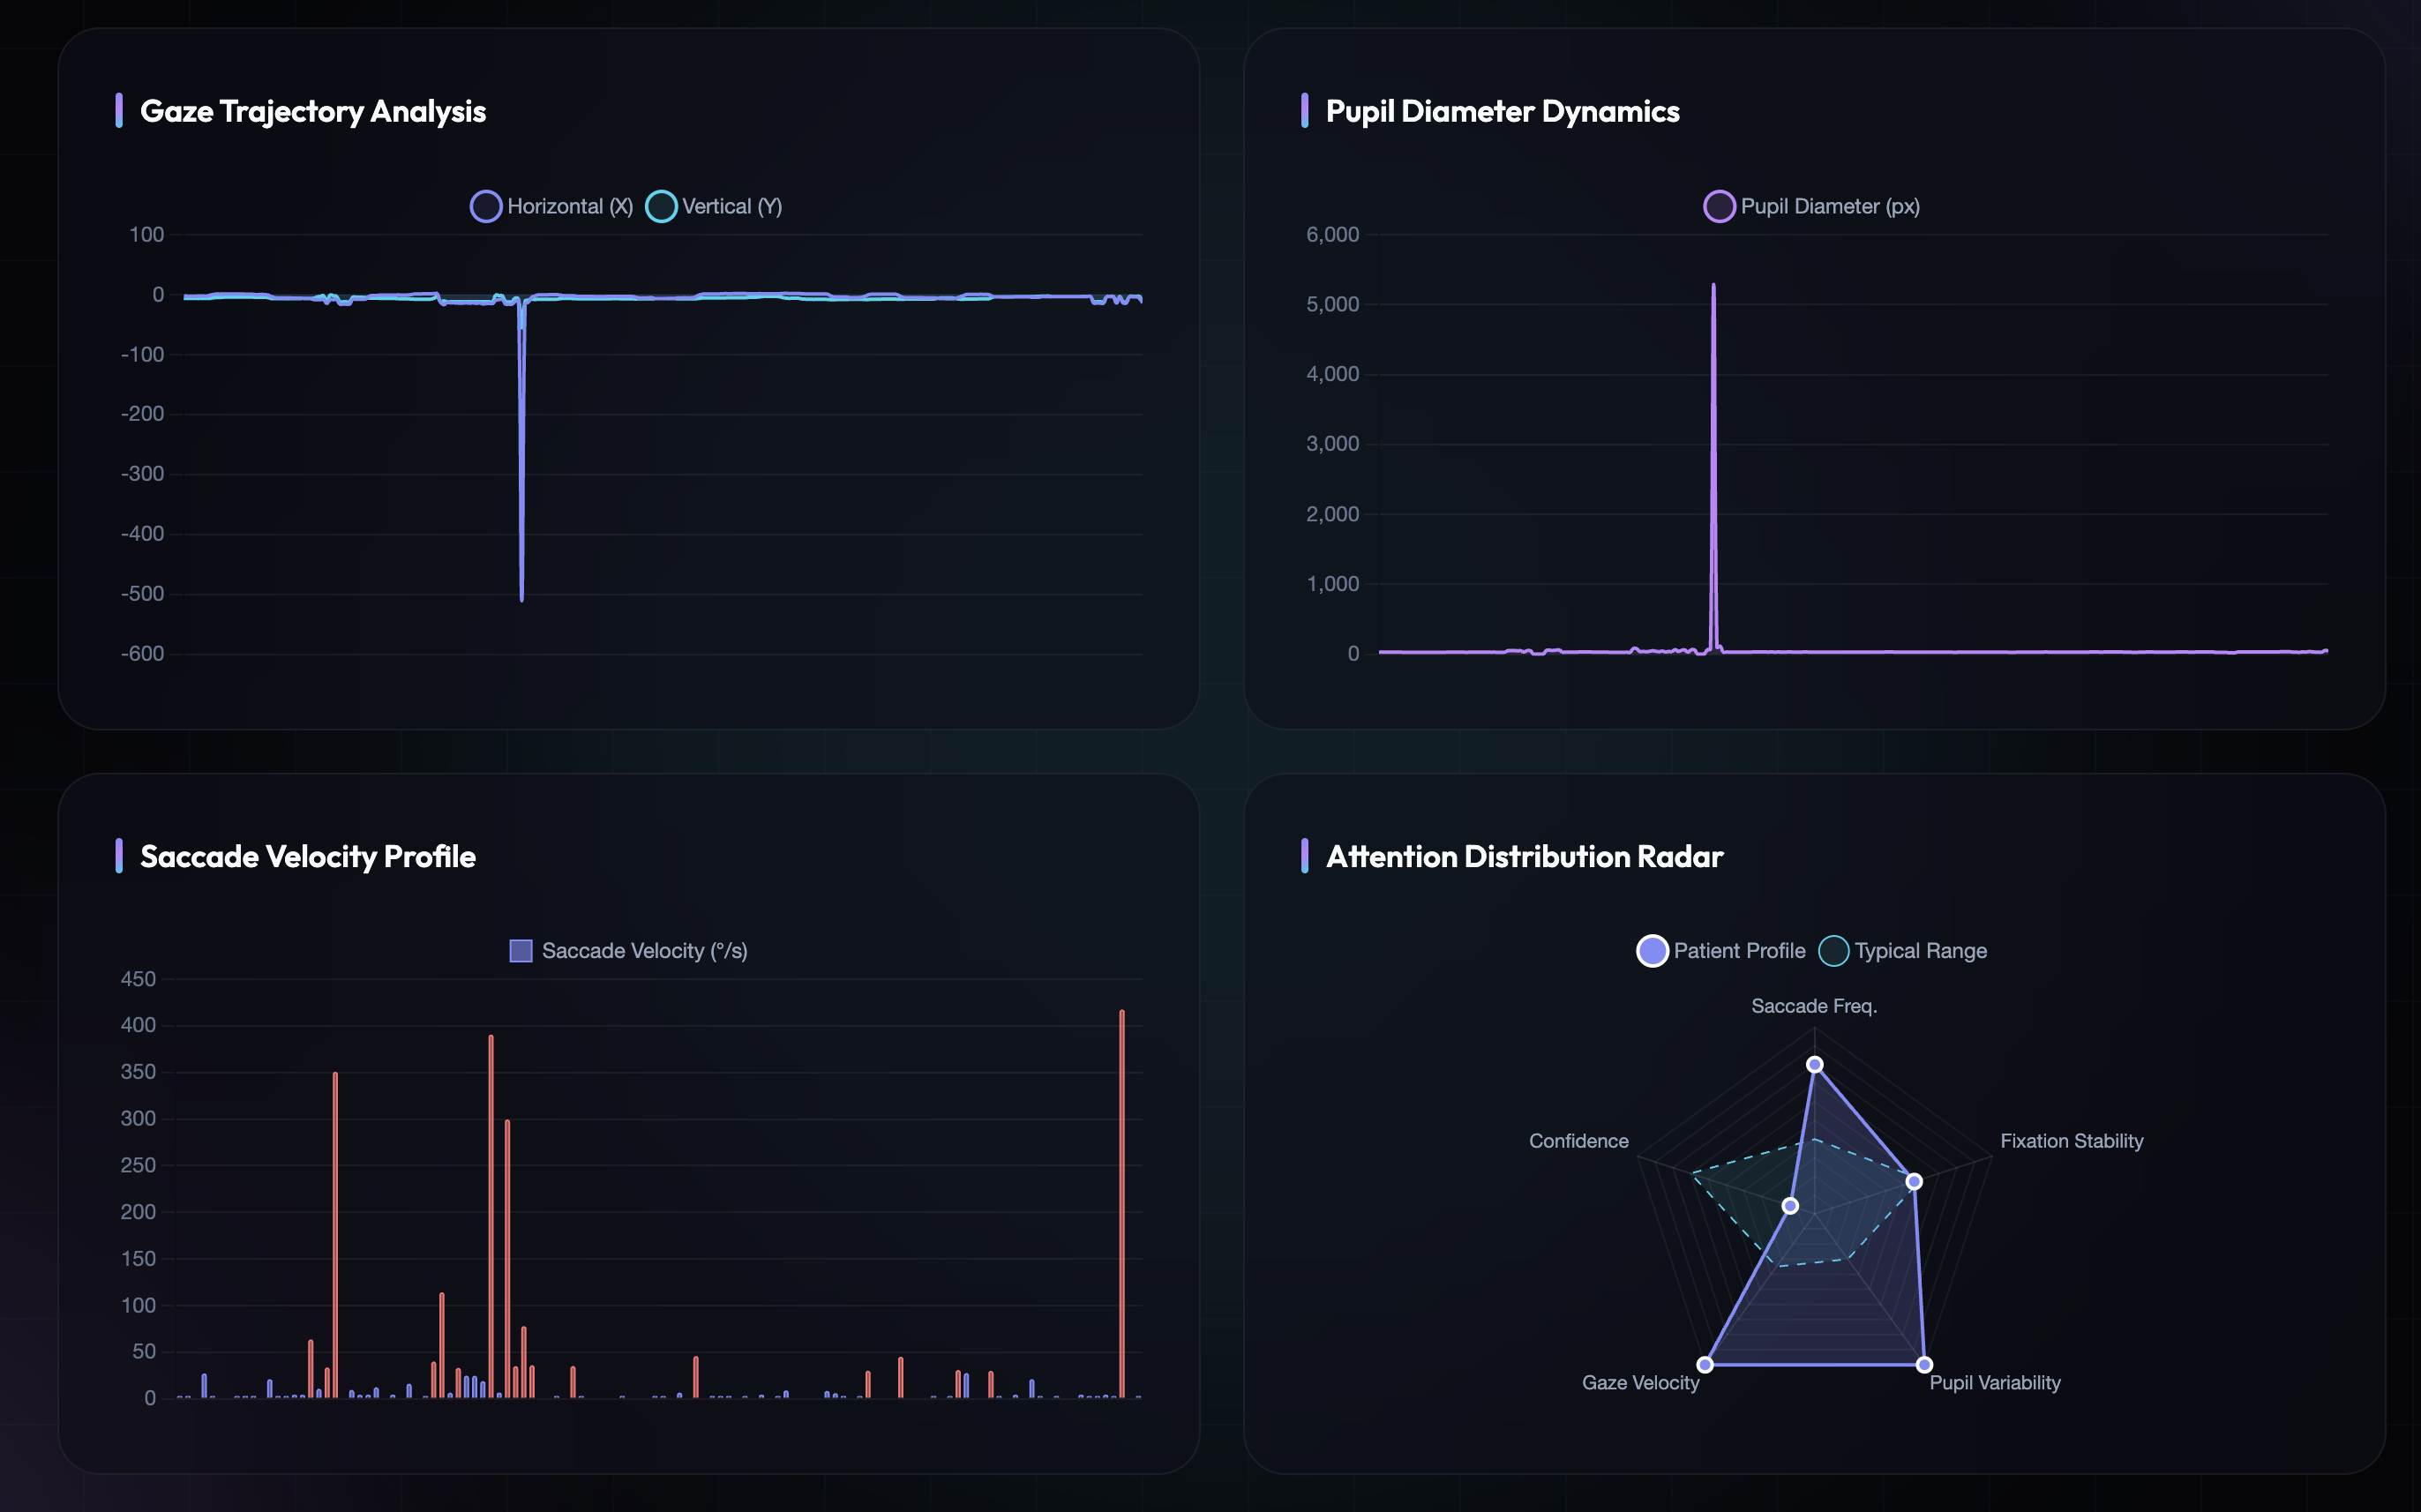Image resolution: width=2421 pixels, height=1512 pixels.
Task: Toggle the Vertical (Y) legend circle
Action: click(661, 206)
